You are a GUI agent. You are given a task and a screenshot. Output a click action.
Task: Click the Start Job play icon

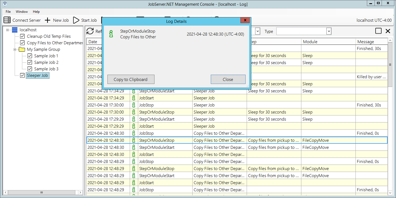point(76,20)
